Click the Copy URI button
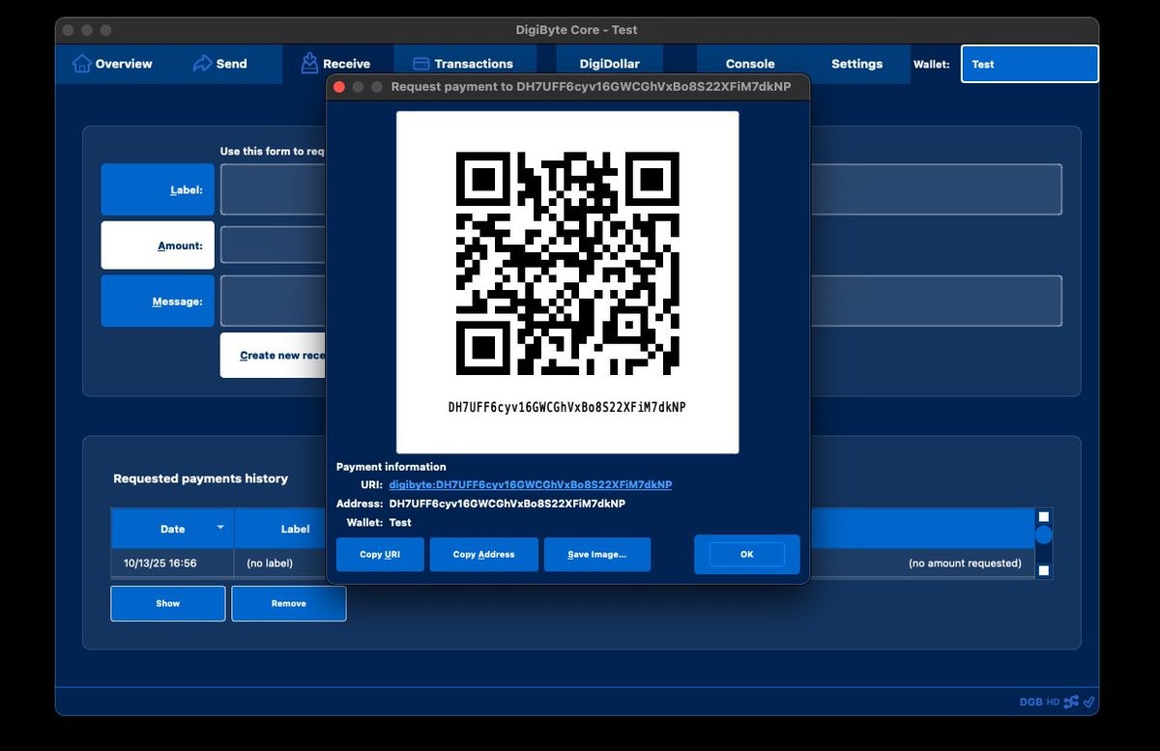Viewport: 1160px width, 751px height. coord(379,554)
